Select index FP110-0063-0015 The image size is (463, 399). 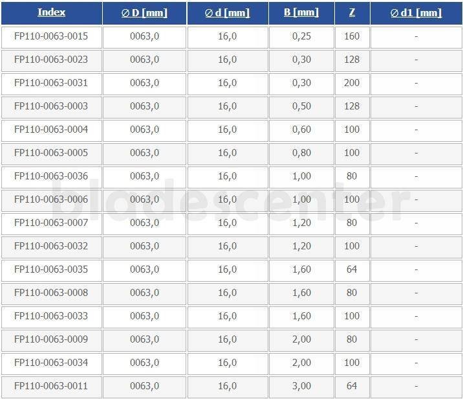coord(51,36)
